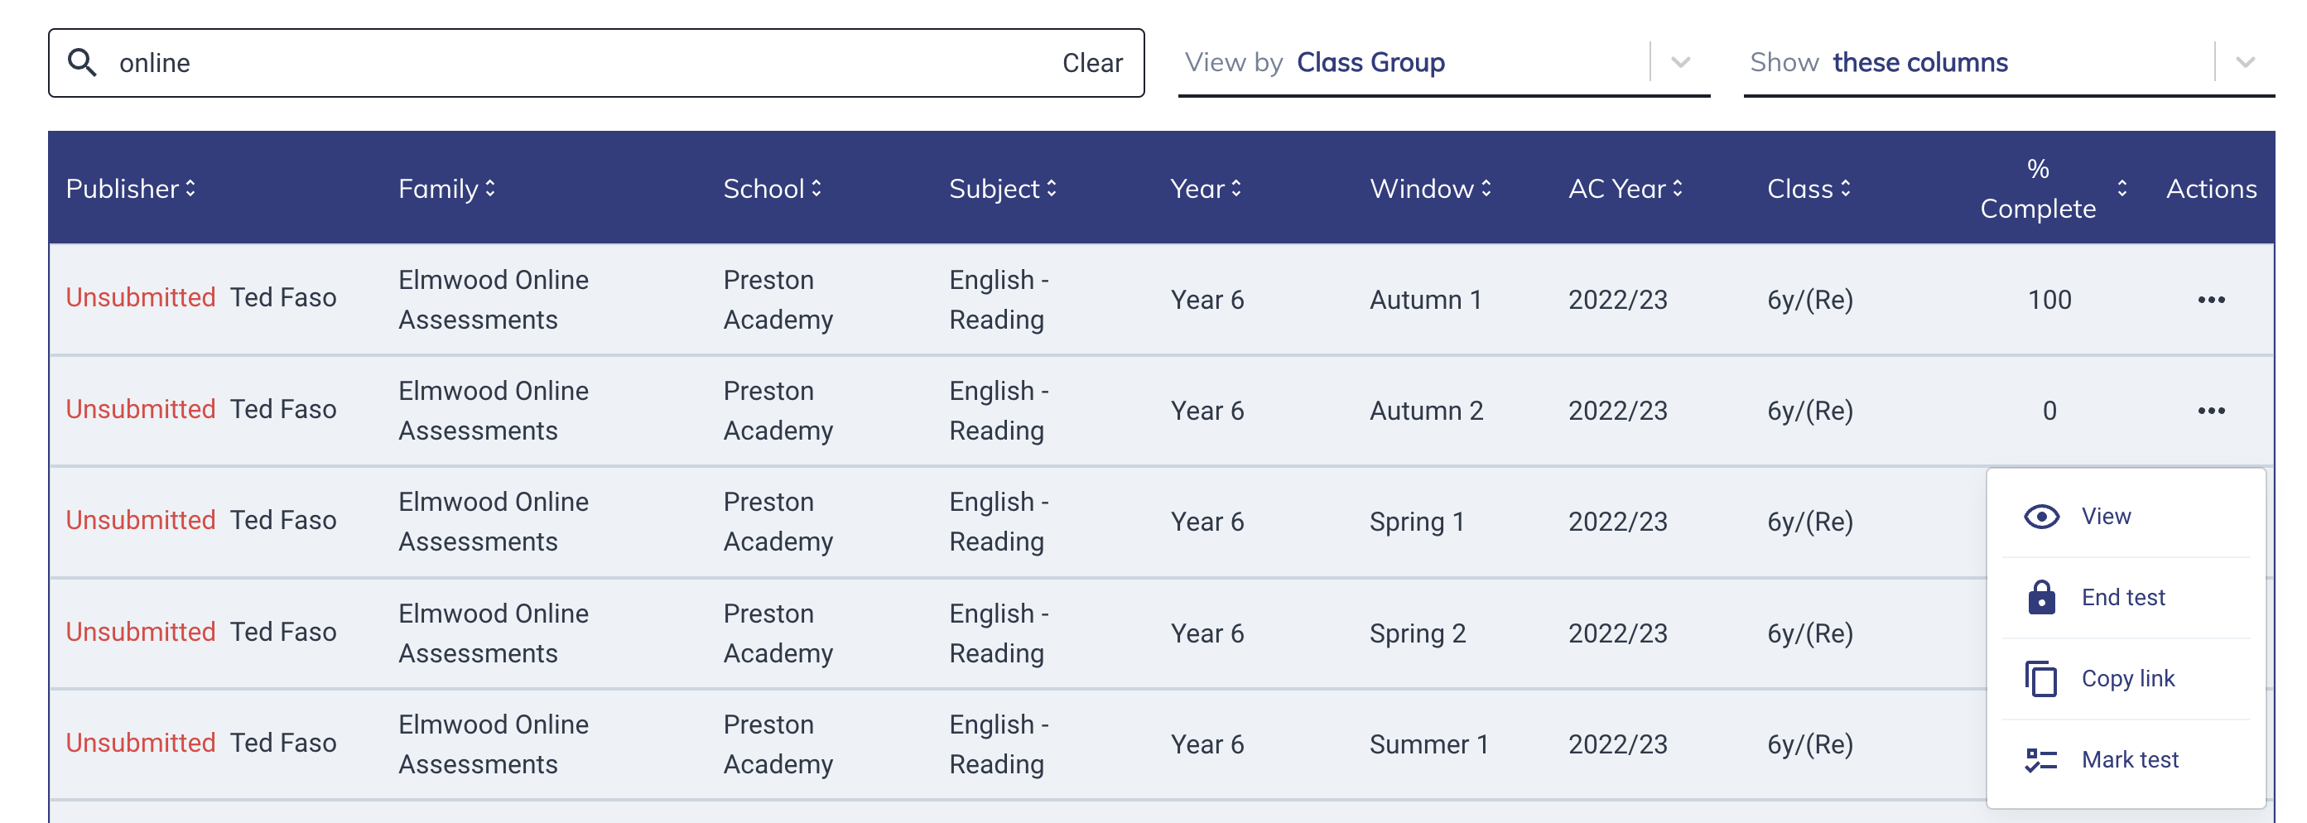The width and height of the screenshot is (2307, 823).
Task: Click the Publisher column header
Action: tap(131, 188)
